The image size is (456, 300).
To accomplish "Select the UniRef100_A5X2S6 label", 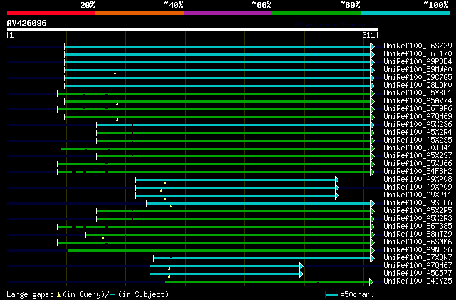I will pyautogui.click(x=418, y=124).
